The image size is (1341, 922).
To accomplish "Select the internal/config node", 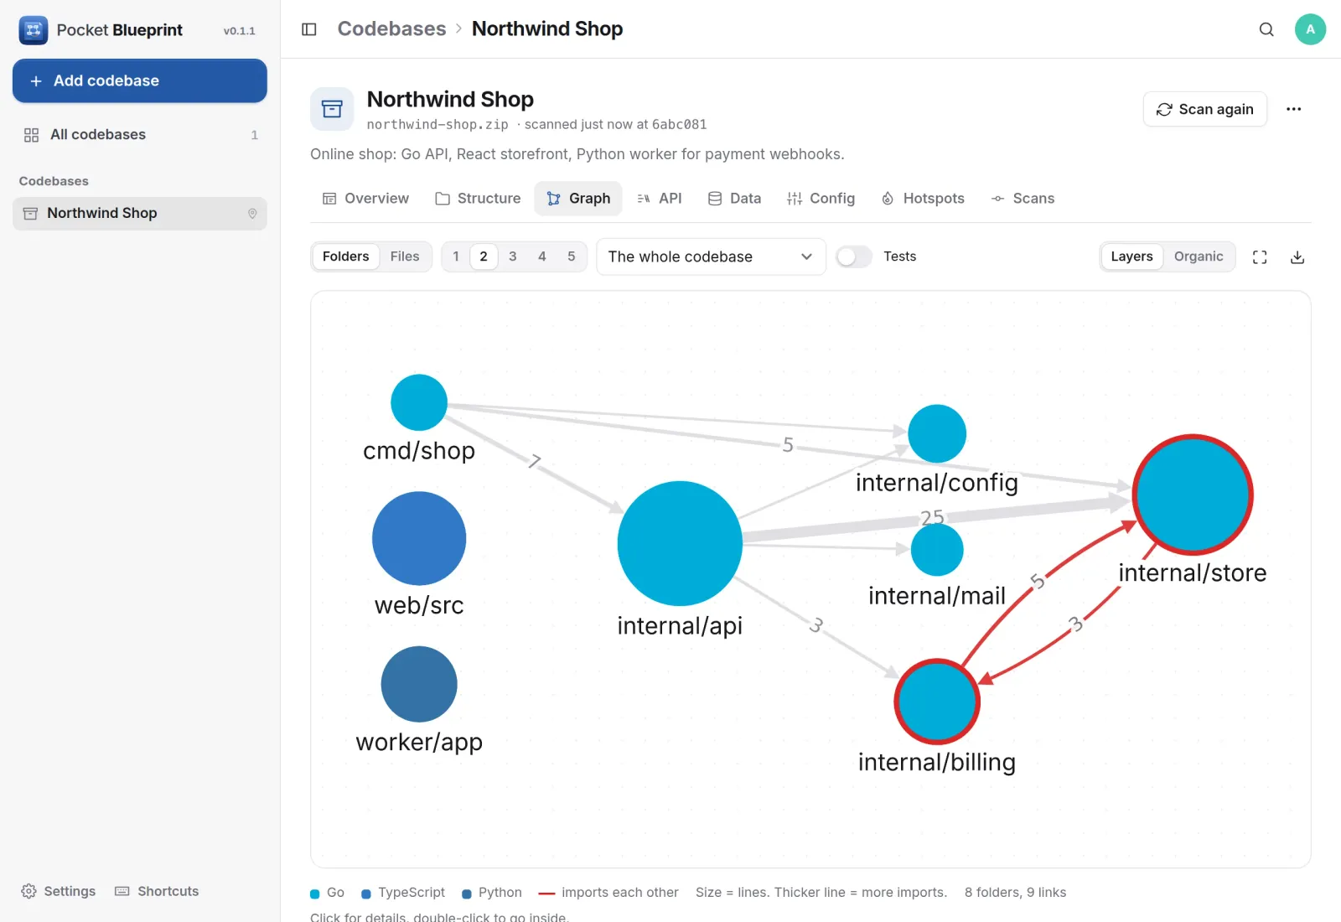I will coord(937,433).
